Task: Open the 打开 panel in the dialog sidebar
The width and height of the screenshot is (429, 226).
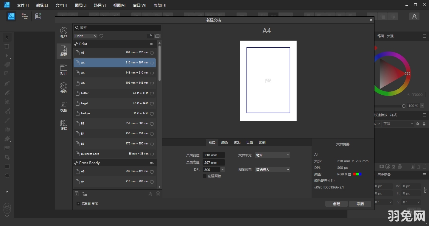Action: 63,70
